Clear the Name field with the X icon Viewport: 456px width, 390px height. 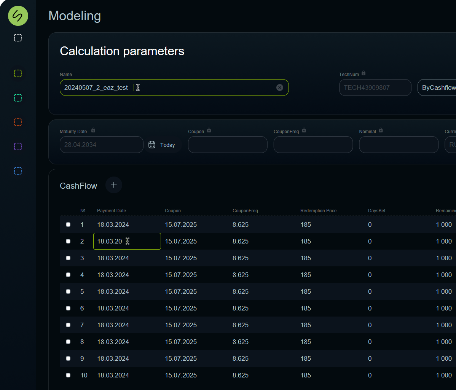point(280,88)
